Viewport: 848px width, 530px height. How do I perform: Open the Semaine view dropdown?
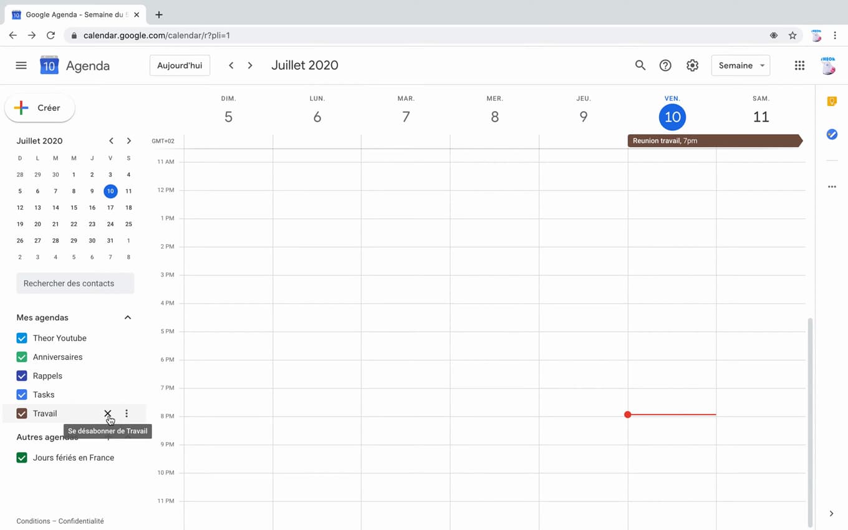click(741, 65)
